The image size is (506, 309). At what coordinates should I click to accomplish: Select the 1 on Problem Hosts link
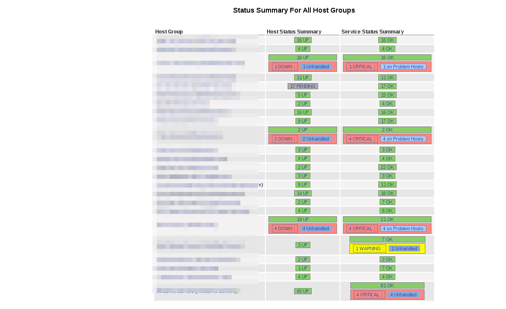point(403,67)
